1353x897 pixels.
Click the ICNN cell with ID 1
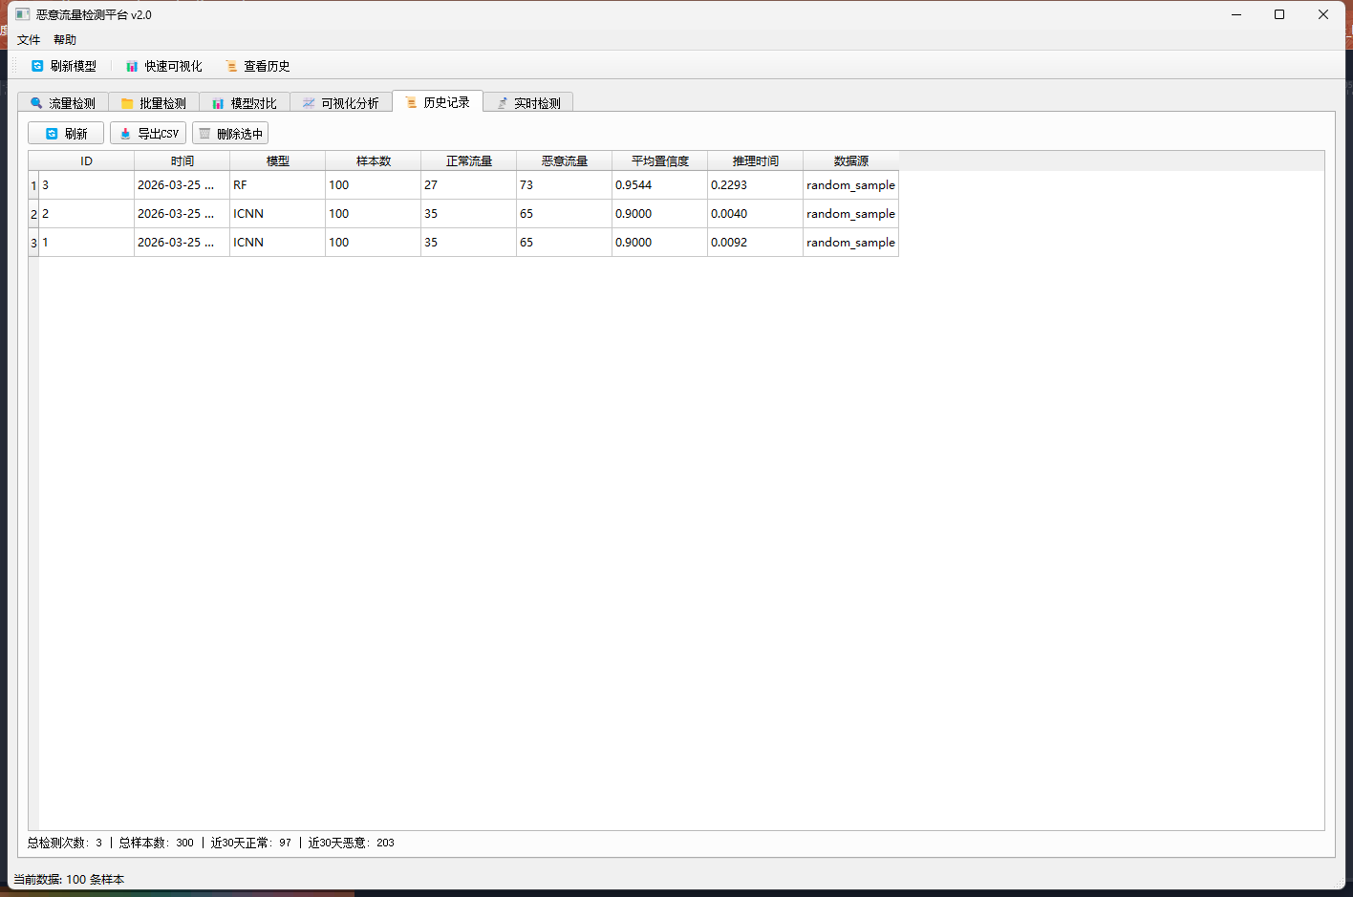point(278,243)
